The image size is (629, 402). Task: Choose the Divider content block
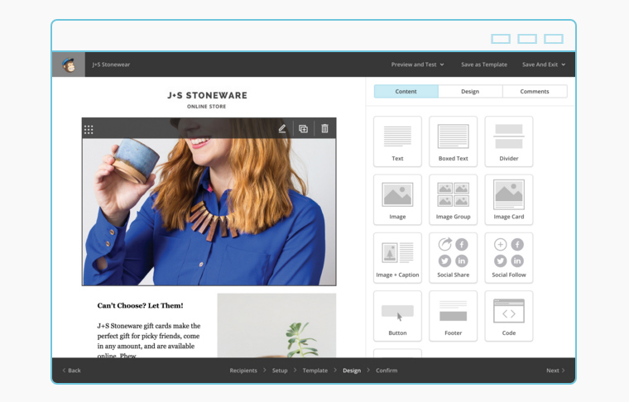[509, 141]
